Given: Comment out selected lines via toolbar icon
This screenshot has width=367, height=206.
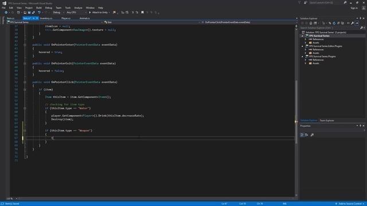Looking at the screenshot, I should coord(132,13).
